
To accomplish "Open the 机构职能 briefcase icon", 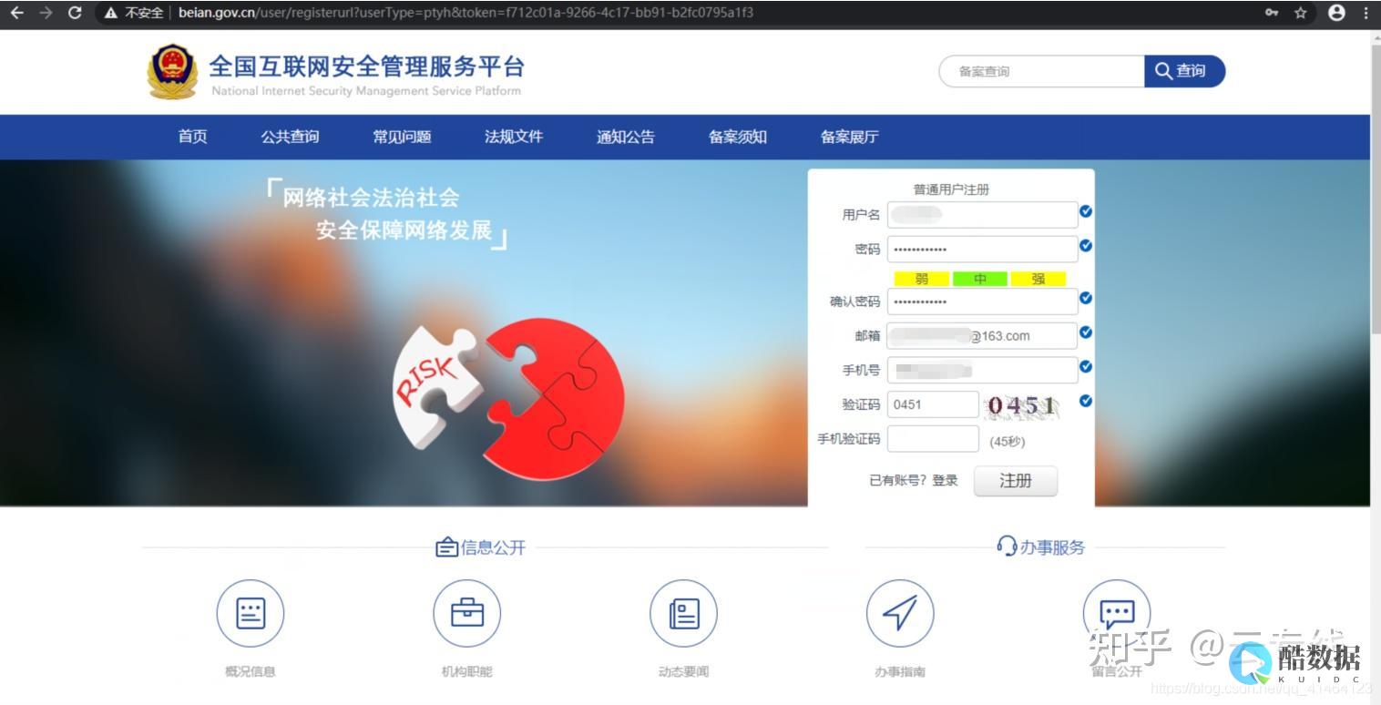I will click(x=467, y=614).
